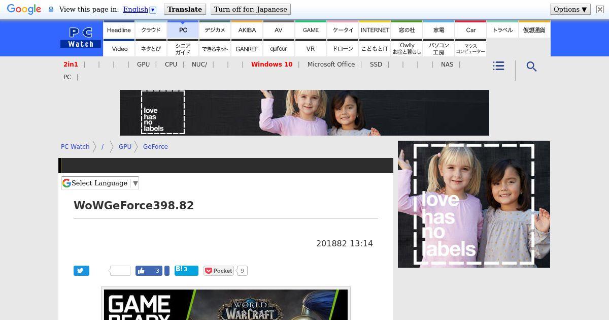Screen dimensions: 609x320
Task: Open the English language dropdown
Action: 140,9
